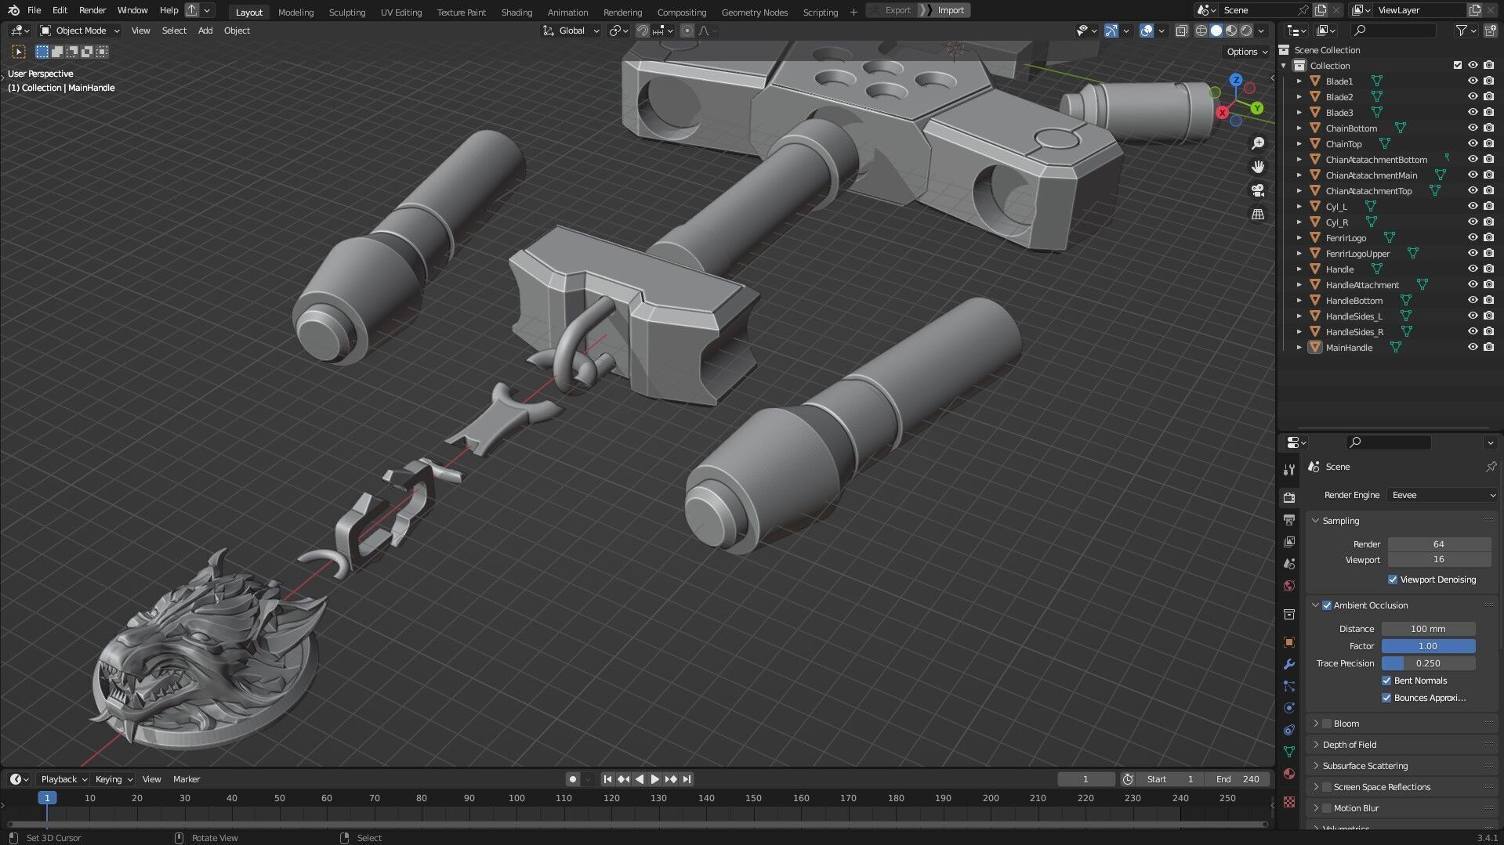This screenshot has height=845, width=1504.
Task: Open the Render Engine Eevee dropdown
Action: tap(1443, 495)
